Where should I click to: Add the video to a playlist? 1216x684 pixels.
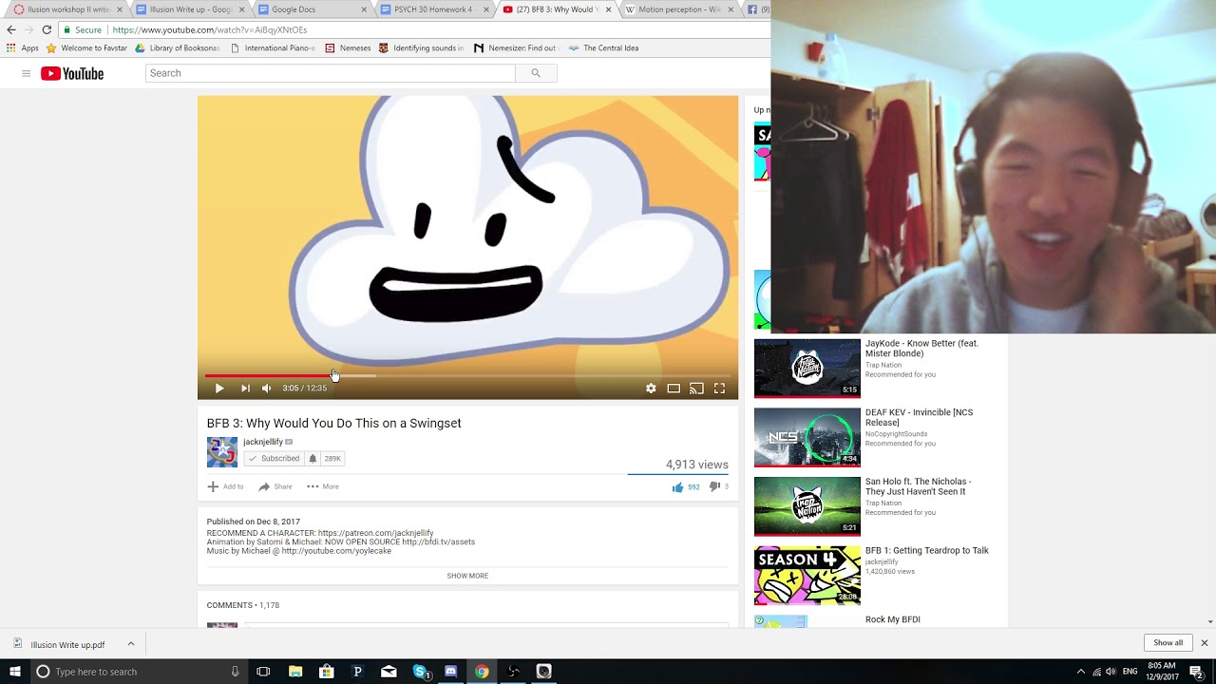226,486
